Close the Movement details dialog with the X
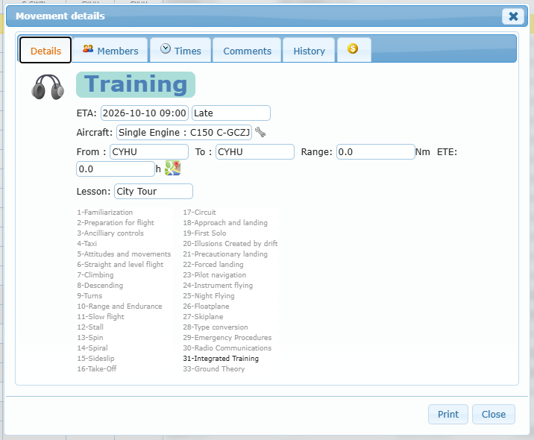 [513, 16]
